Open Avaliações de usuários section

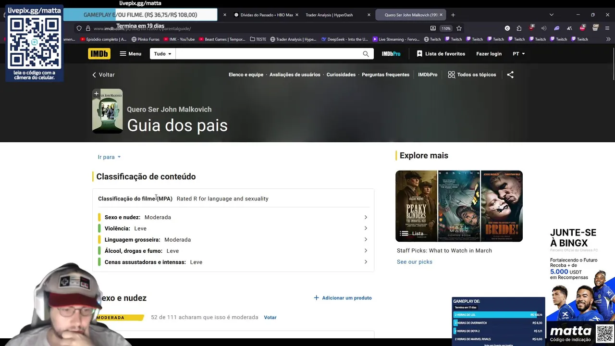(295, 74)
